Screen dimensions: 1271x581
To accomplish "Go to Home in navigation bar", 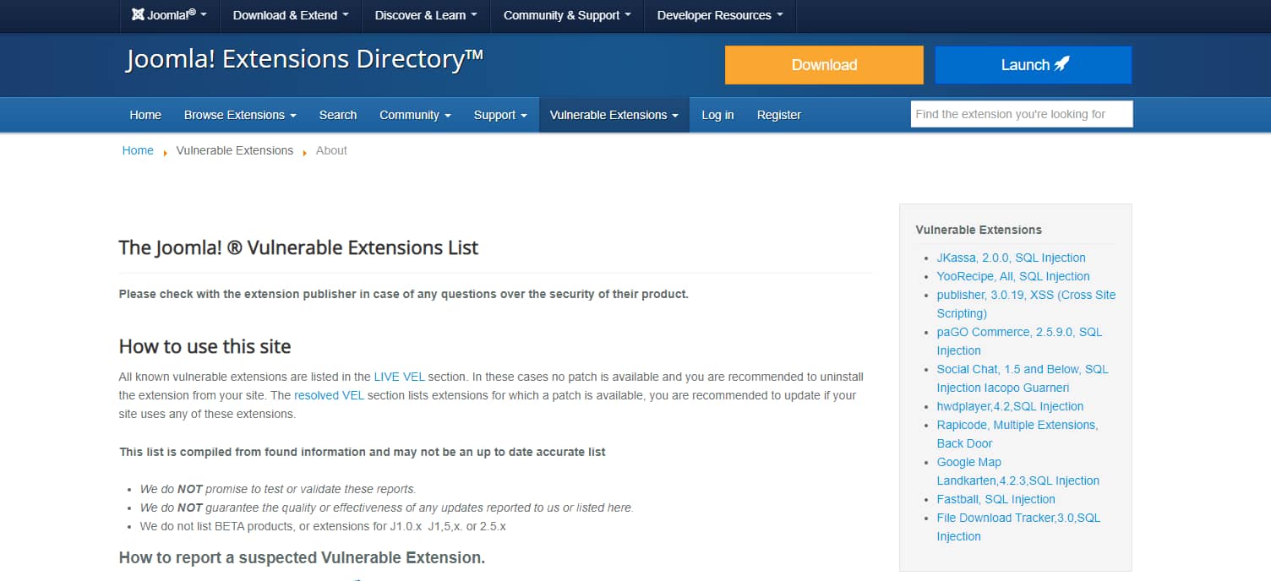I will point(145,115).
